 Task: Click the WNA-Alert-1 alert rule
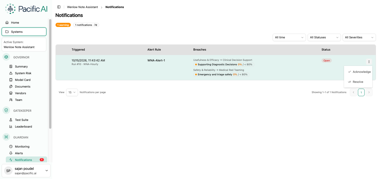156,60
